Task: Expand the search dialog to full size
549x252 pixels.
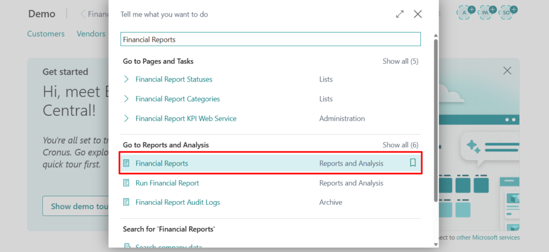Action: tap(399, 14)
